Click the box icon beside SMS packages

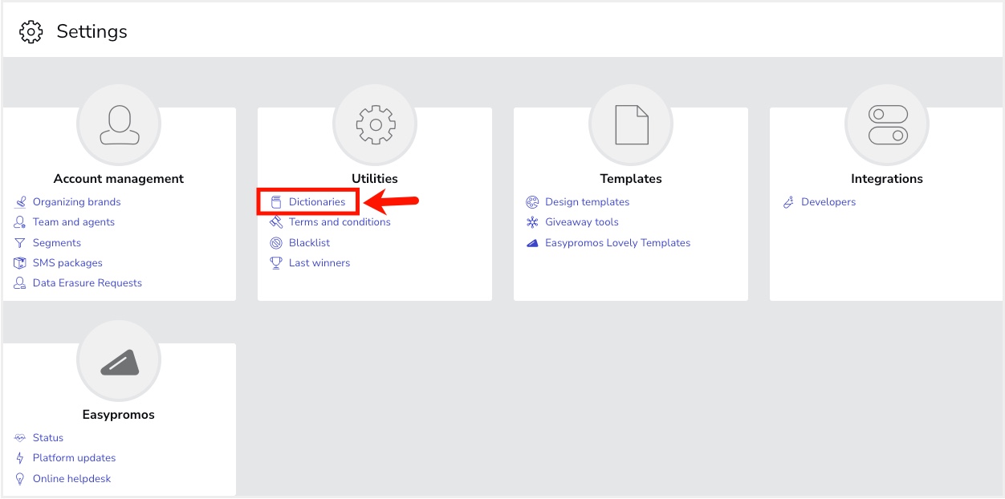[x=20, y=263]
